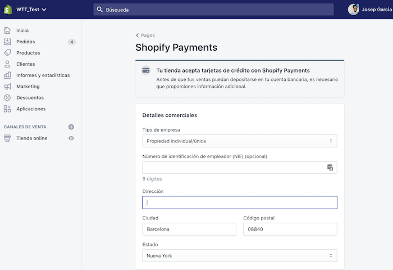Screen dimensions: 393x270
Task: Click the Búsqueda search field
Action: [x=213, y=10]
